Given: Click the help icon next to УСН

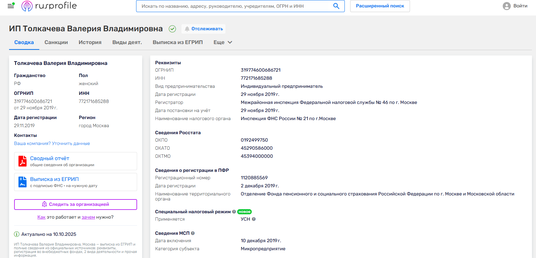Looking at the screenshot, I should pyautogui.click(x=254, y=219).
